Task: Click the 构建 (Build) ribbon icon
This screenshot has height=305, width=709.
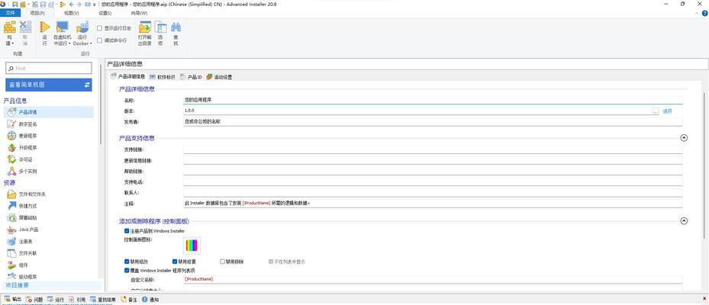Action: (x=10, y=27)
